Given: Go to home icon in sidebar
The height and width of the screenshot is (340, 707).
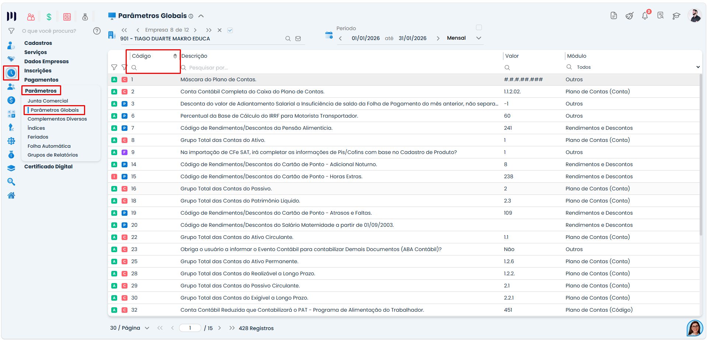Looking at the screenshot, I should pos(11,195).
